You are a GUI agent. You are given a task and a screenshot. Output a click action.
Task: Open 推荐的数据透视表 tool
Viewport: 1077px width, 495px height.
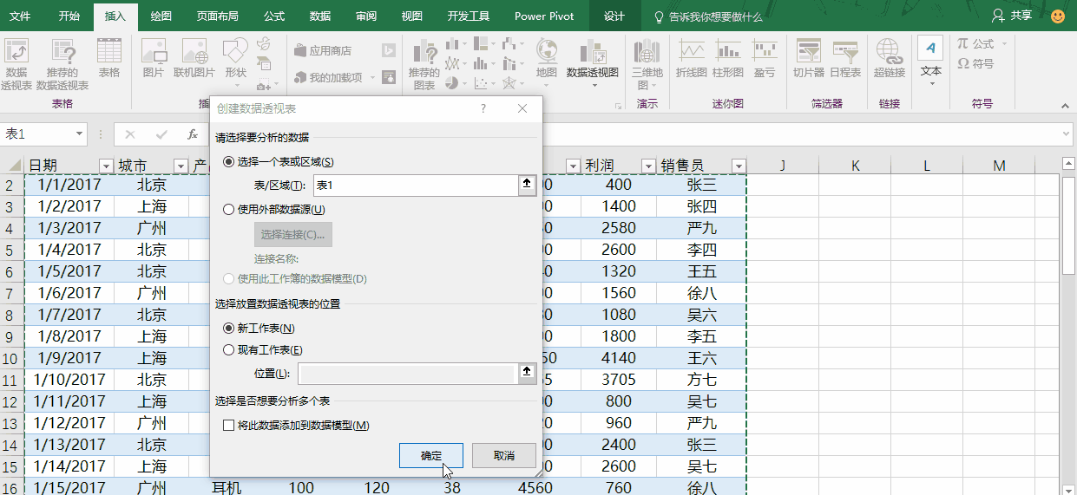[62, 63]
